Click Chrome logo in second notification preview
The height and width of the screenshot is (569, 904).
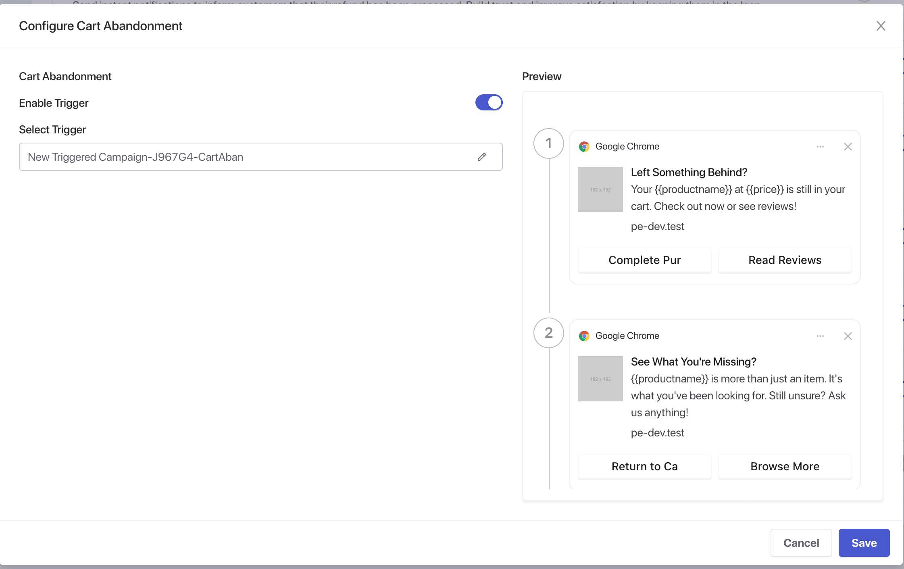(584, 336)
